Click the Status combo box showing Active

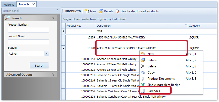click(x=28, y=54)
